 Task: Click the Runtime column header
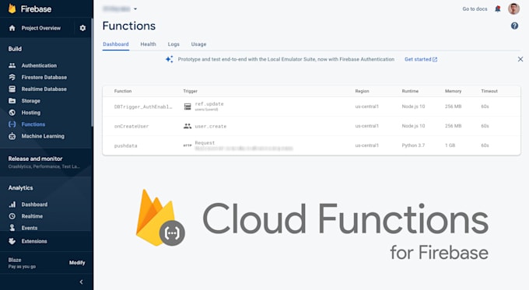click(410, 91)
